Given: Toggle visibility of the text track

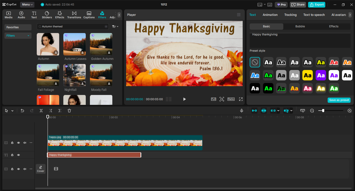Looking at the screenshot, I should [18, 155].
